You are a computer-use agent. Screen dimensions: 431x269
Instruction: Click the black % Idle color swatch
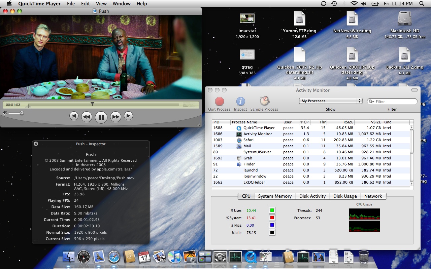[x=272, y=233]
